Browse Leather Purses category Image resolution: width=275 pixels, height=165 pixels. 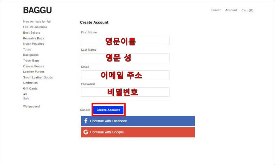click(34, 72)
